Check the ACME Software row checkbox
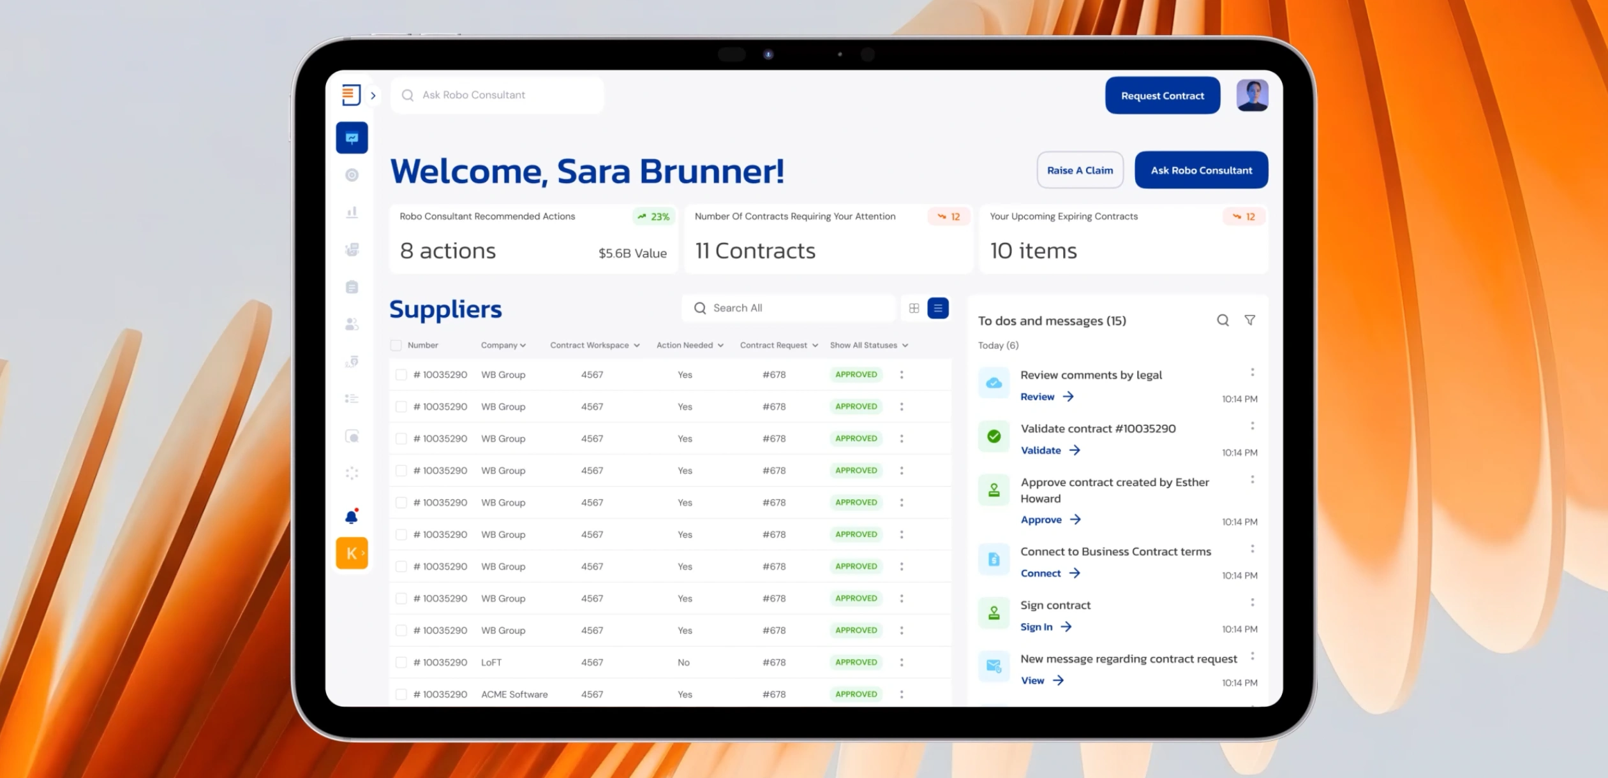1608x778 pixels. (401, 694)
